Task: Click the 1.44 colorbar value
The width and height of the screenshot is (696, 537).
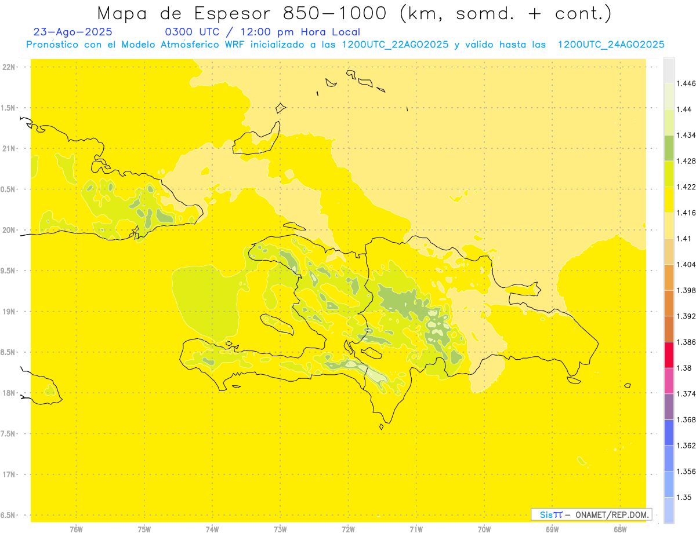Action: 685,109
